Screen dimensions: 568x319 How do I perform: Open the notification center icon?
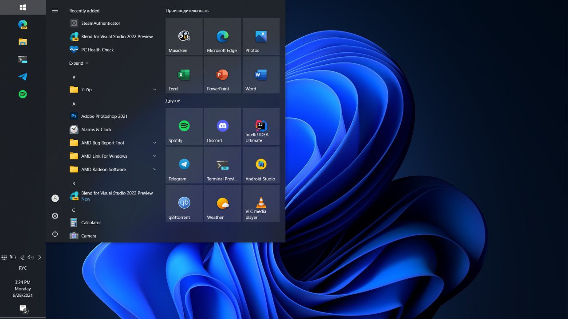pyautogui.click(x=23, y=309)
